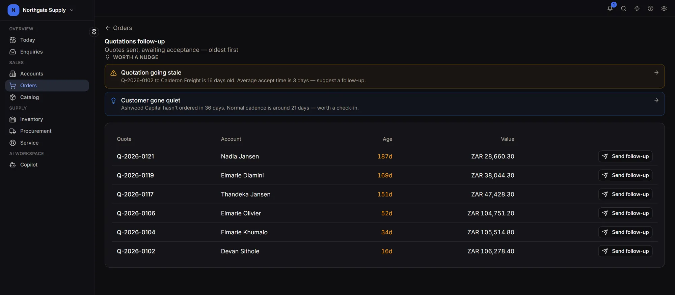The height and width of the screenshot is (295, 675).
Task: Send follow-up for Q-2026-0117
Action: [x=625, y=194]
